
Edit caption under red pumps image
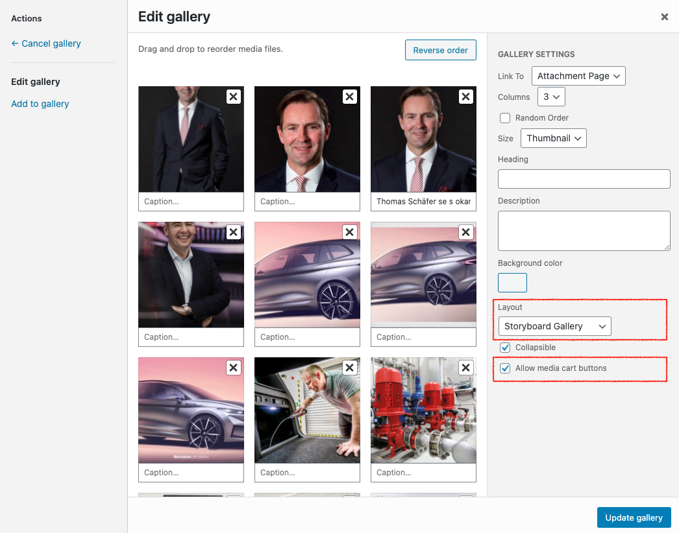click(423, 473)
